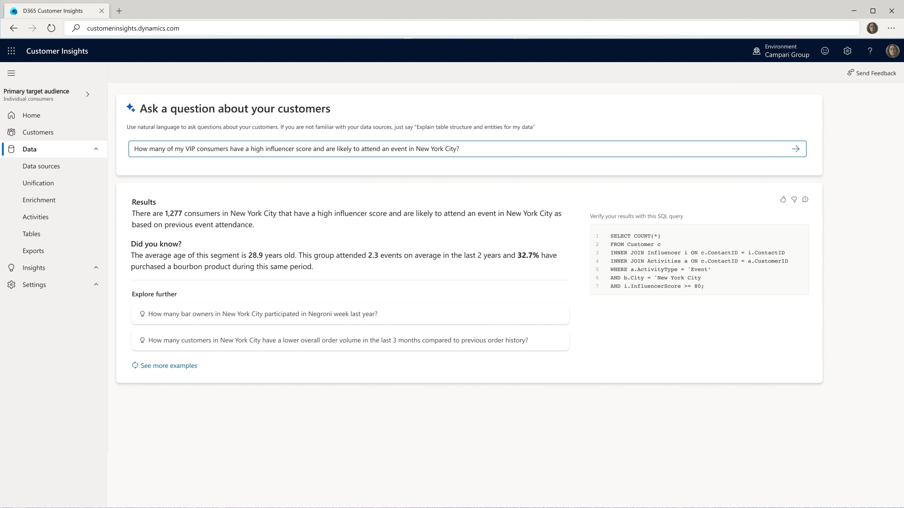Toggle Primary target audience individual consumers
The width and height of the screenshot is (904, 508).
click(x=88, y=94)
